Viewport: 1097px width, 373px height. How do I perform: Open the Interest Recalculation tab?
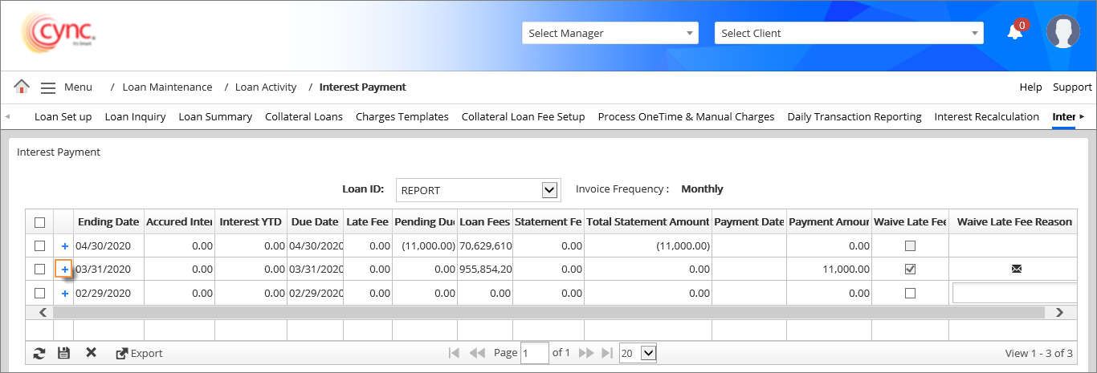tap(986, 117)
